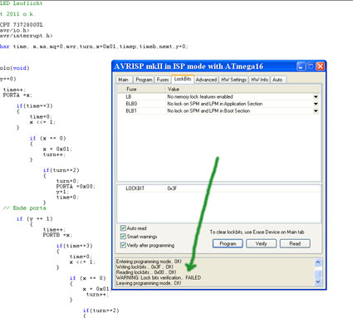Switch to the HW Info tab
The image size is (353, 318).
pos(259,80)
